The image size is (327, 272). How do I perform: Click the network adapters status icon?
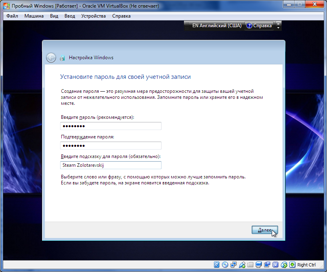233,265
